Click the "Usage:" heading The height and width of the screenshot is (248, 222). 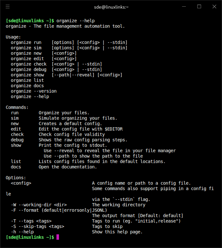click(13, 37)
